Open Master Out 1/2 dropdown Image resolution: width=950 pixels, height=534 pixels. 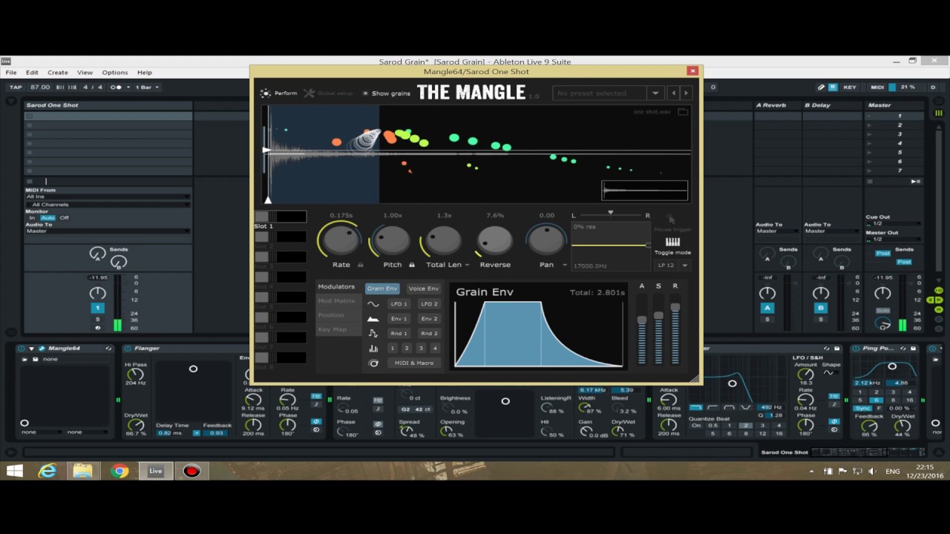pyautogui.click(x=894, y=240)
